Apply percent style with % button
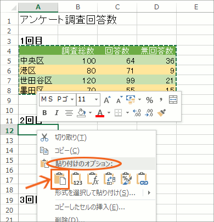The image size is (214, 222). [x=149, y=100]
